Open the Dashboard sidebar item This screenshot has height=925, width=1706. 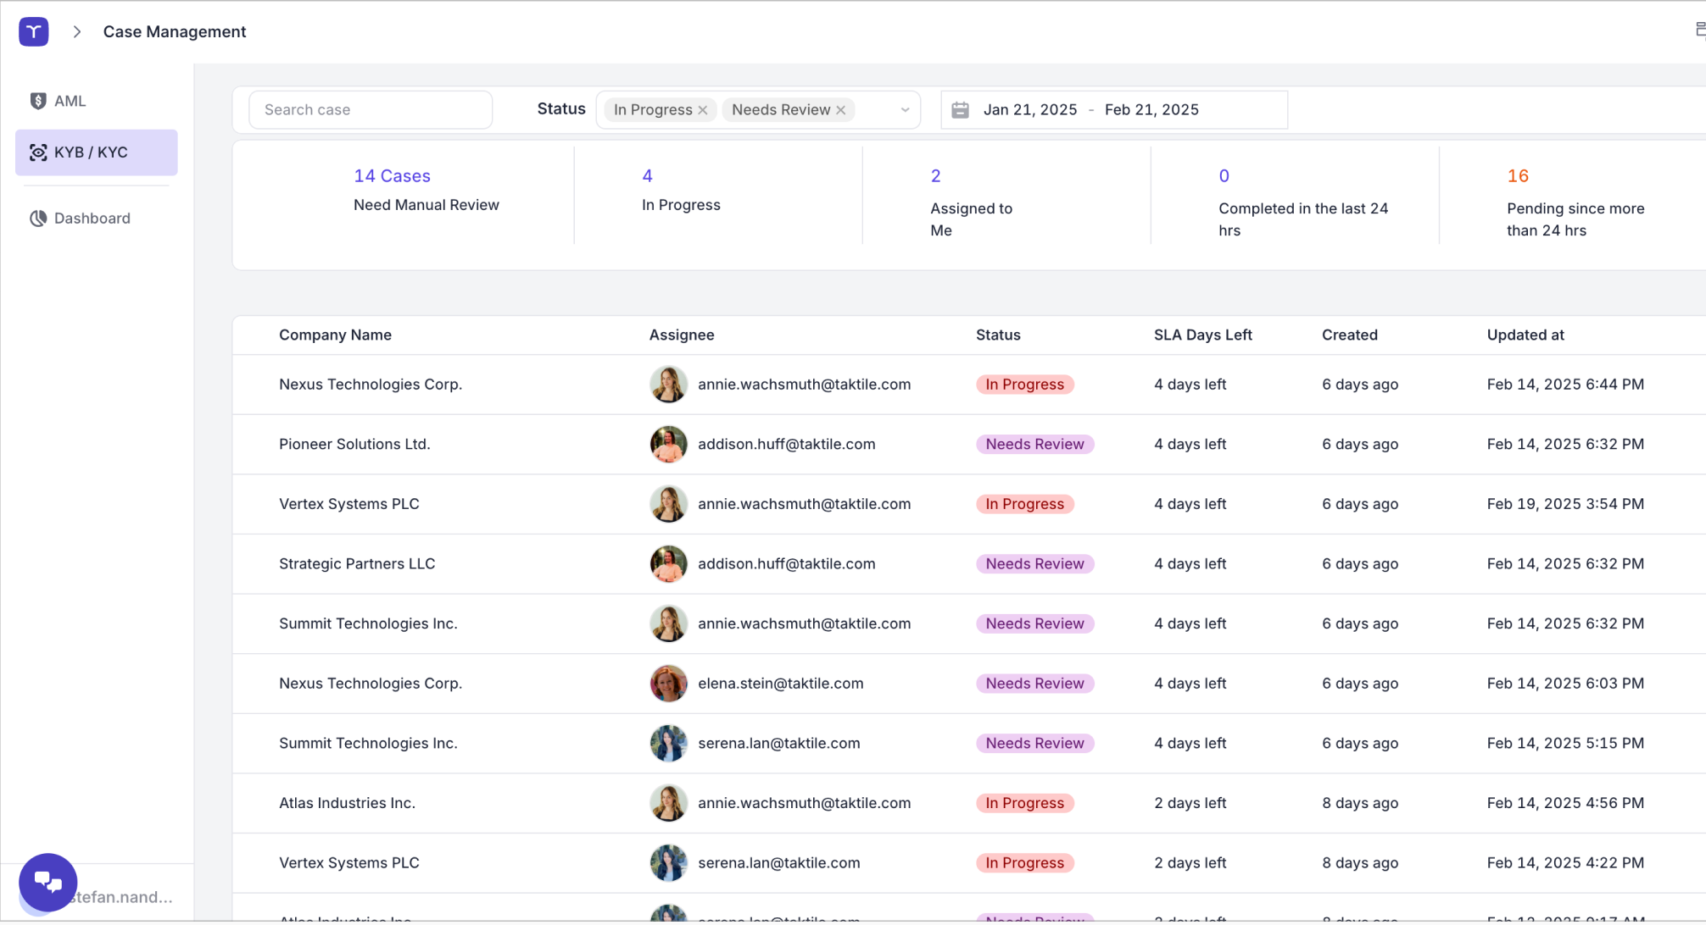click(x=92, y=219)
